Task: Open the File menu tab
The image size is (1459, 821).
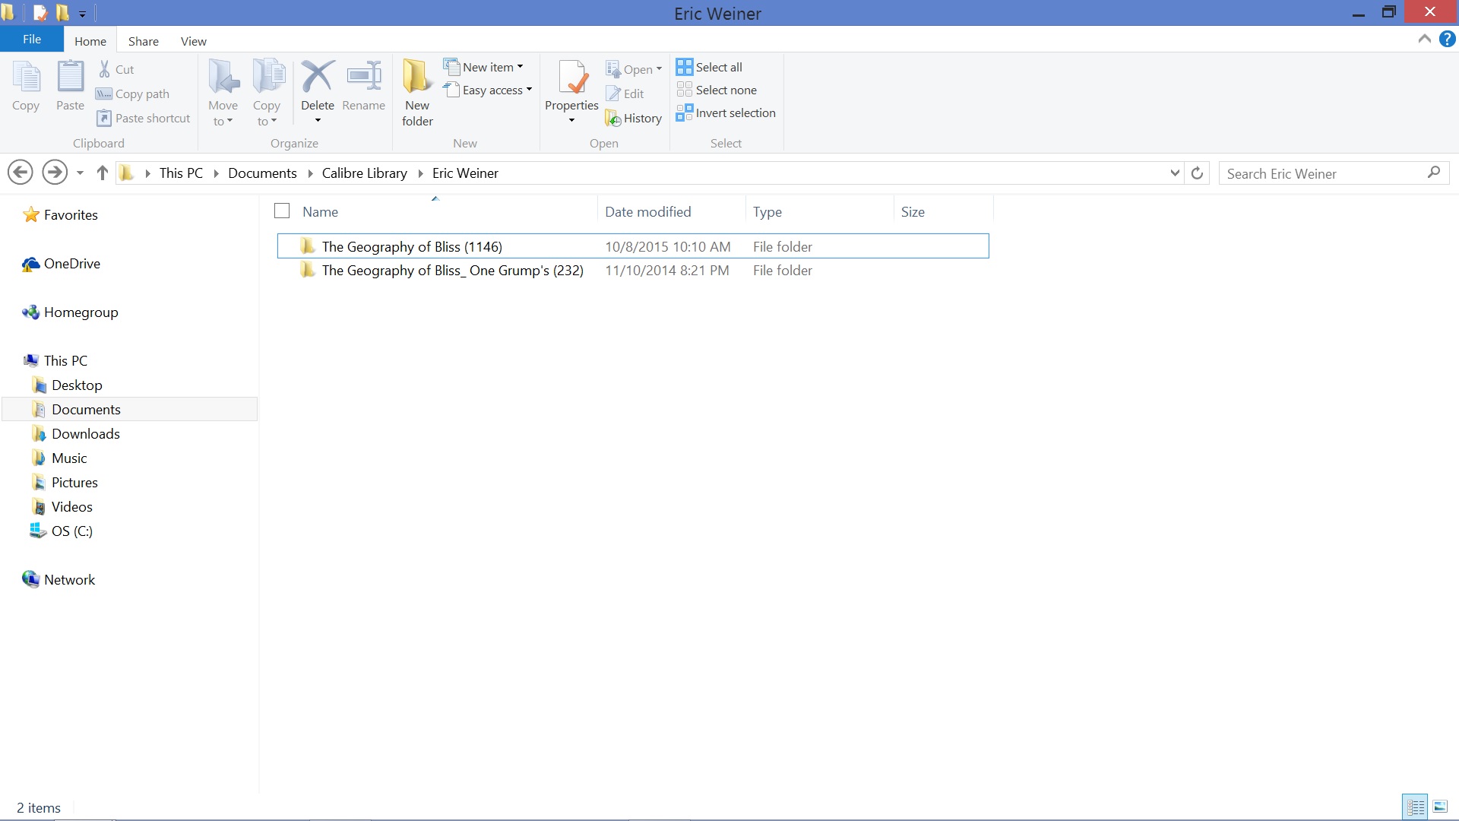Action: coord(32,40)
